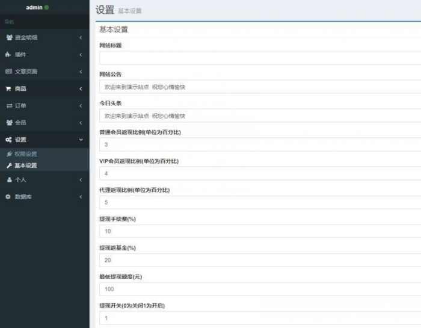This screenshot has width=421, height=328.
Task: Expand the 商品 submenu arrow
Action: pos(81,88)
